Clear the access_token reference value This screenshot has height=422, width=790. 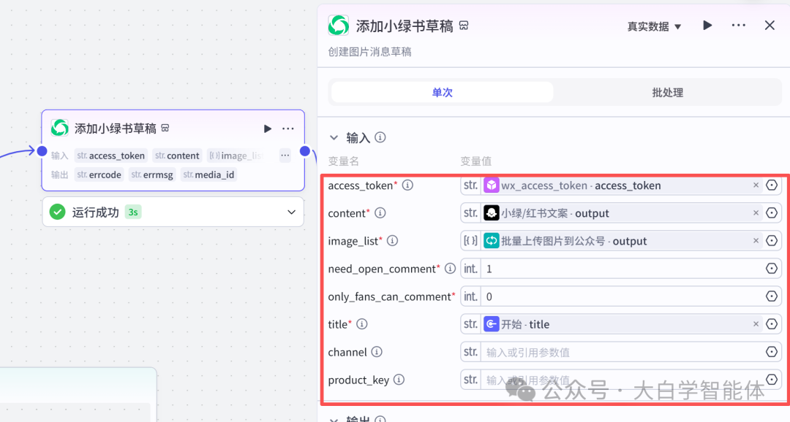(x=756, y=185)
